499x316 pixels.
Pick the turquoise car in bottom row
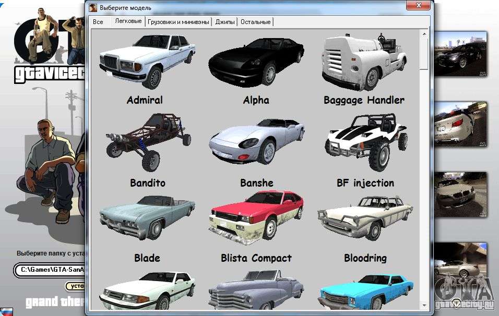click(x=365, y=291)
